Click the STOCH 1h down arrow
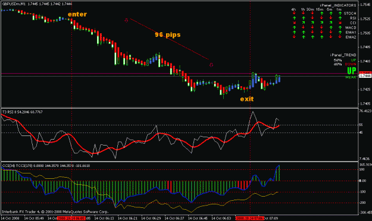This screenshot has width=372, height=221. [304, 13]
